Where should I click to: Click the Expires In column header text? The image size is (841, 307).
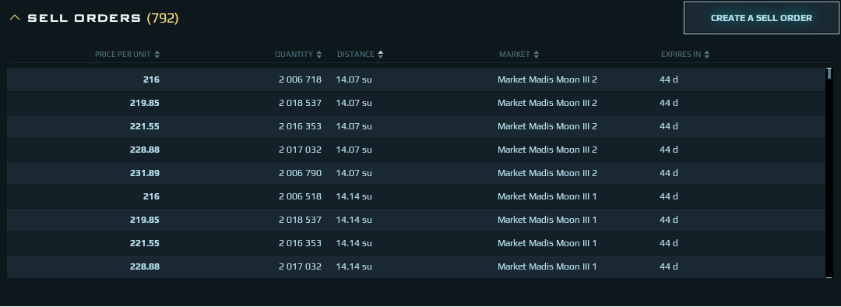tap(681, 55)
